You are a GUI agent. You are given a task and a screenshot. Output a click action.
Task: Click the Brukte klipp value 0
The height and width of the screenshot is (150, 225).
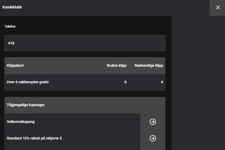pos(125,82)
